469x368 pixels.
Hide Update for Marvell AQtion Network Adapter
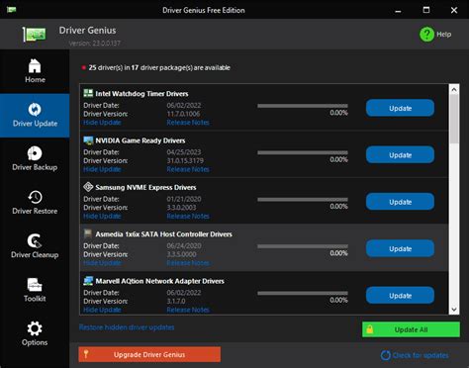tap(102, 310)
